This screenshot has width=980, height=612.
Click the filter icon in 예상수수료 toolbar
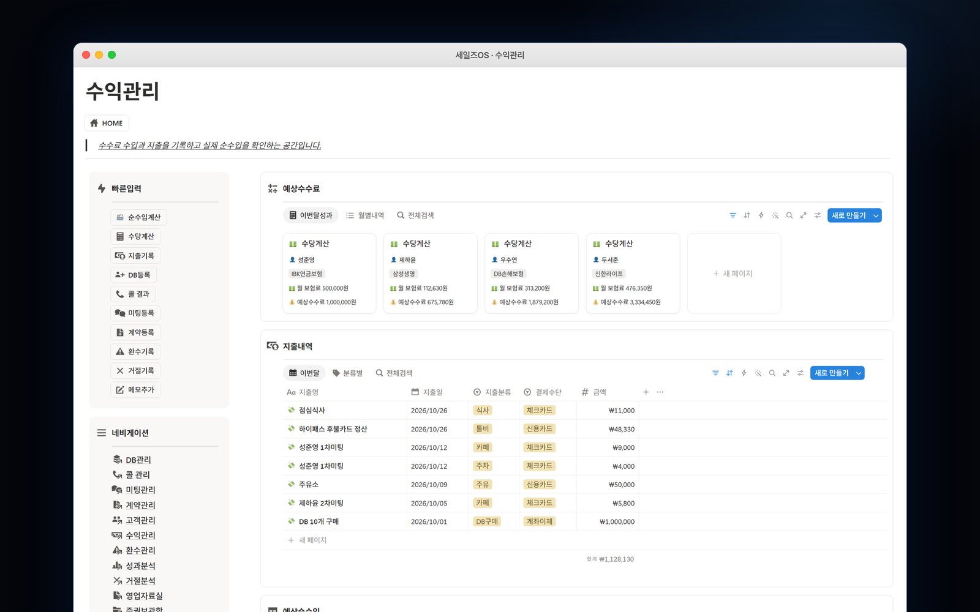[733, 215]
